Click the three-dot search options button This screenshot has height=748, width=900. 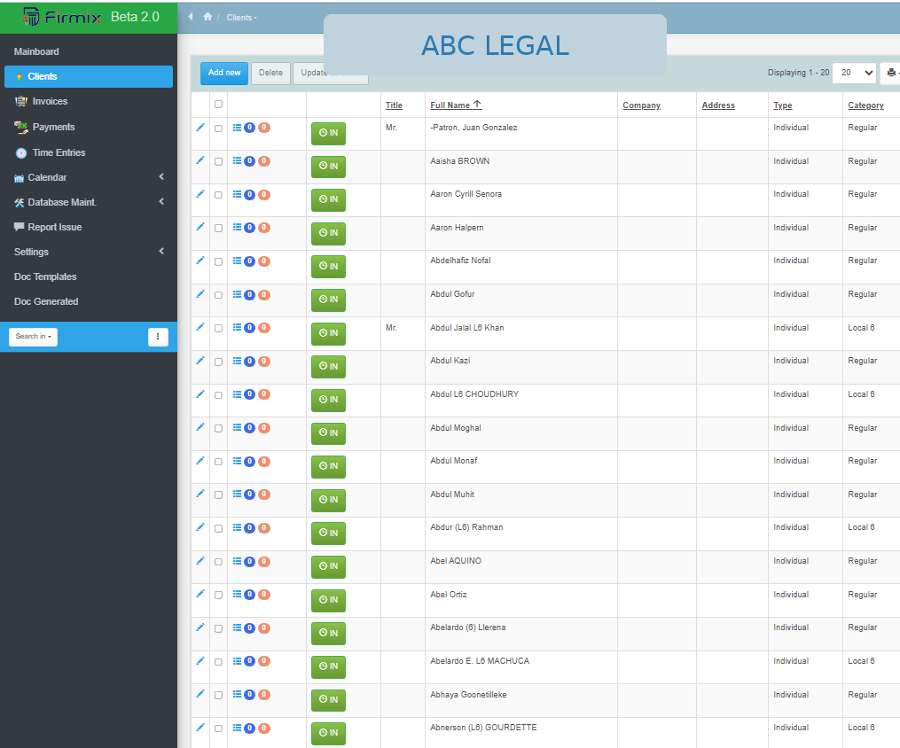tap(158, 337)
